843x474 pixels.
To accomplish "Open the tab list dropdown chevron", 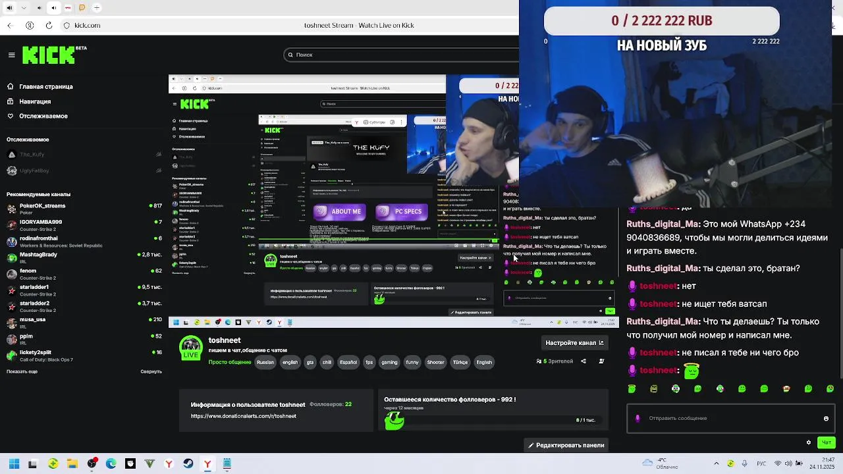I will (24, 8).
